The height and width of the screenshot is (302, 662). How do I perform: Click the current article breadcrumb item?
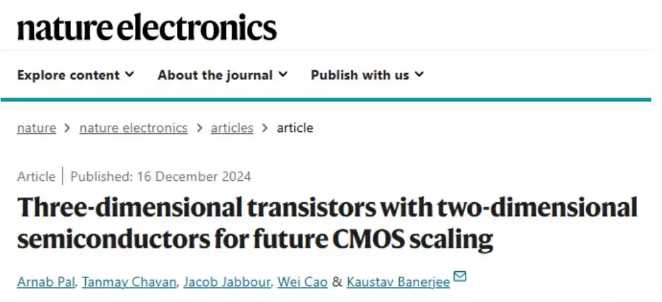(295, 128)
